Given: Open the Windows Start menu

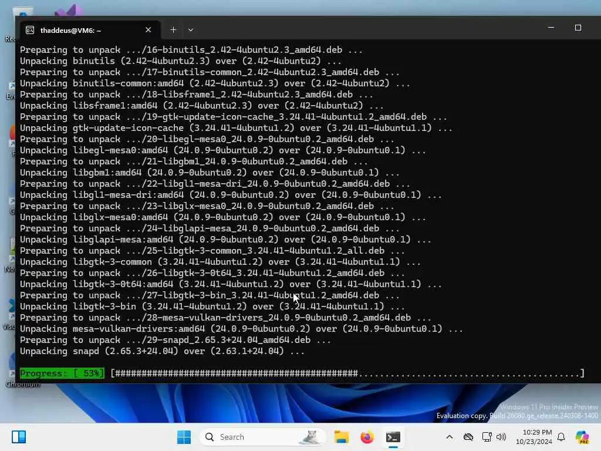Looking at the screenshot, I should click(184, 437).
